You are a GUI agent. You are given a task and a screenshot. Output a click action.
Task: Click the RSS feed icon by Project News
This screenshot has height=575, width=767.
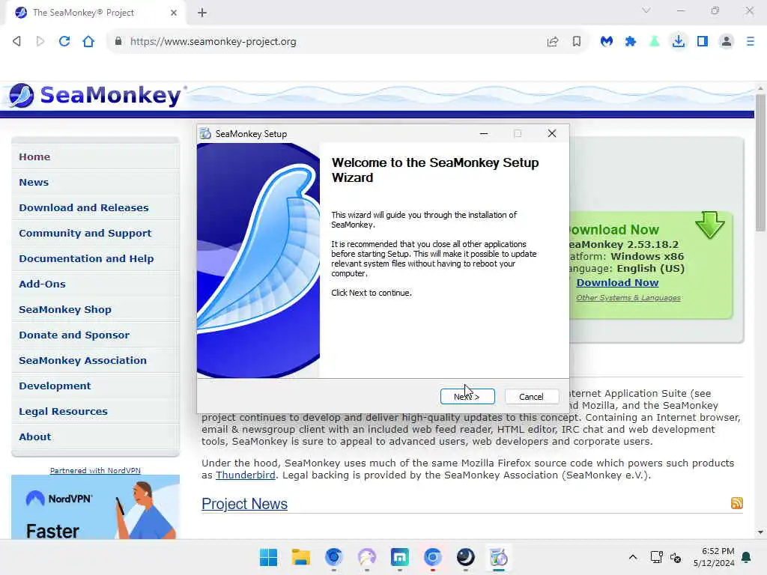(x=737, y=503)
